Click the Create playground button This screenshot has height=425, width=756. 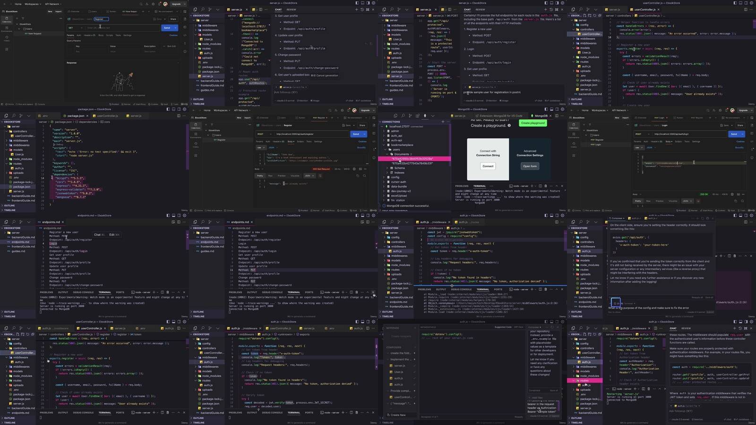(x=533, y=123)
